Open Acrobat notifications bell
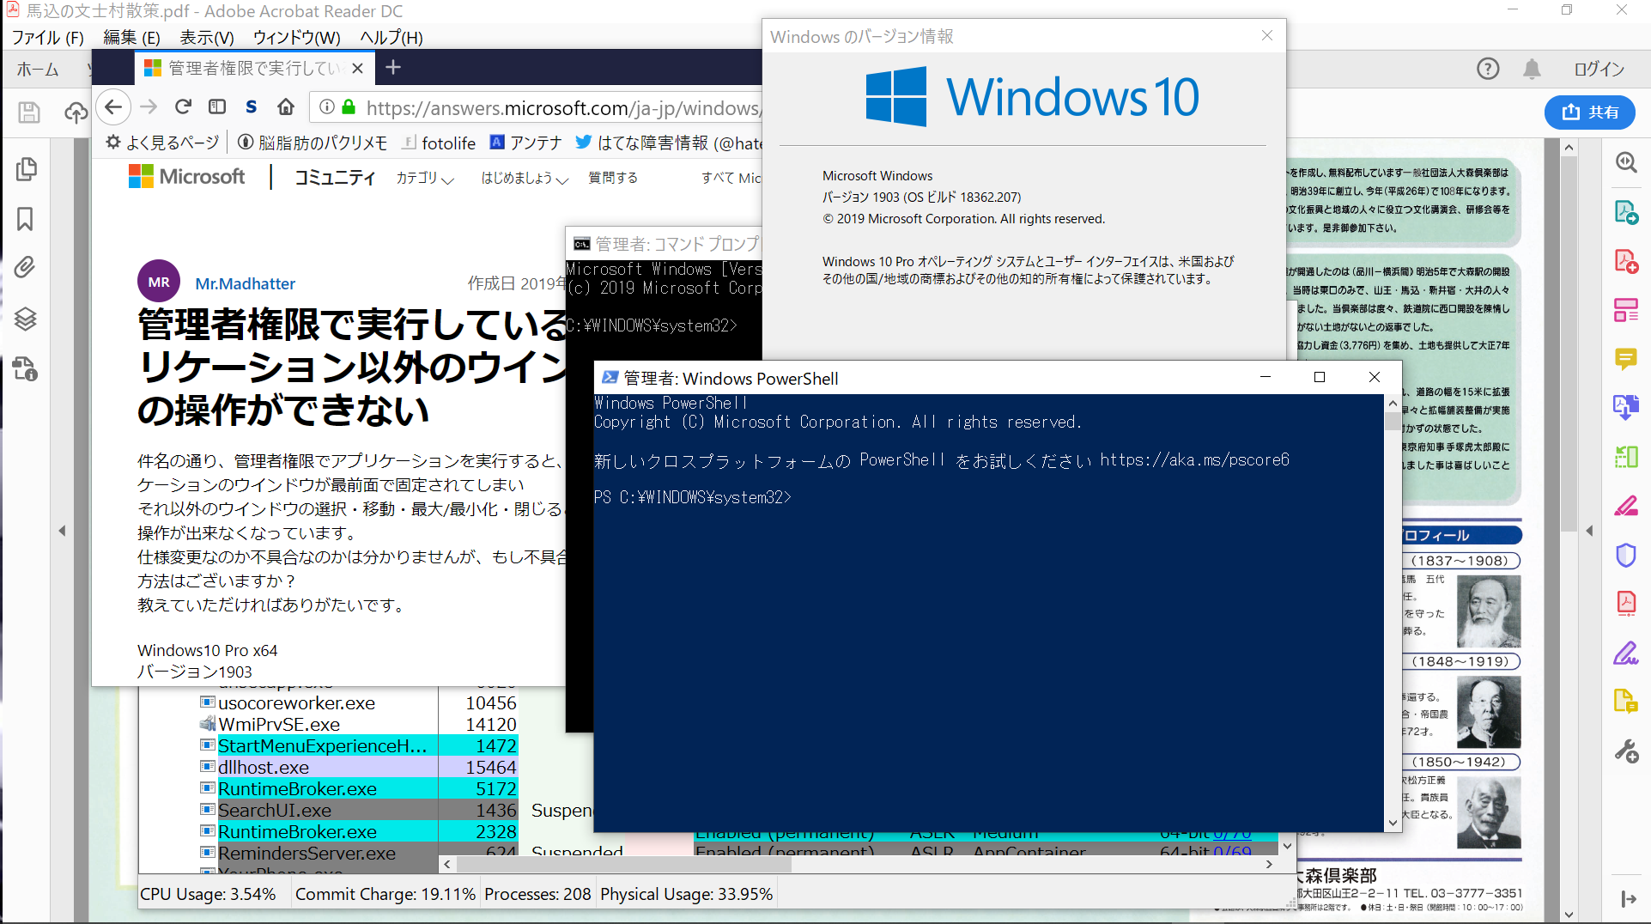This screenshot has width=1651, height=924. click(x=1532, y=69)
